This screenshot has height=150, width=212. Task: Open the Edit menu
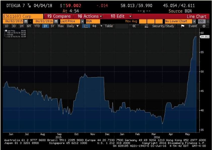pyautogui.click(x=121, y=16)
